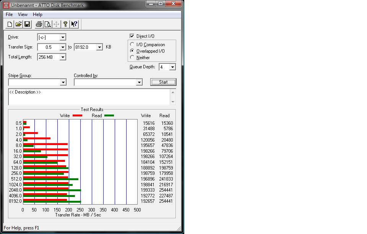Image resolution: width=367 pixels, height=234 pixels.
Task: Click the 'Transfer Rate - MB / Sec' axis label
Action: coord(78,215)
